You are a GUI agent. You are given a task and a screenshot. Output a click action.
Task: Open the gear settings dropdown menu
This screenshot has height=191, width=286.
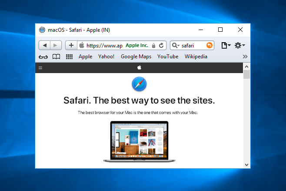pyautogui.click(x=239, y=45)
